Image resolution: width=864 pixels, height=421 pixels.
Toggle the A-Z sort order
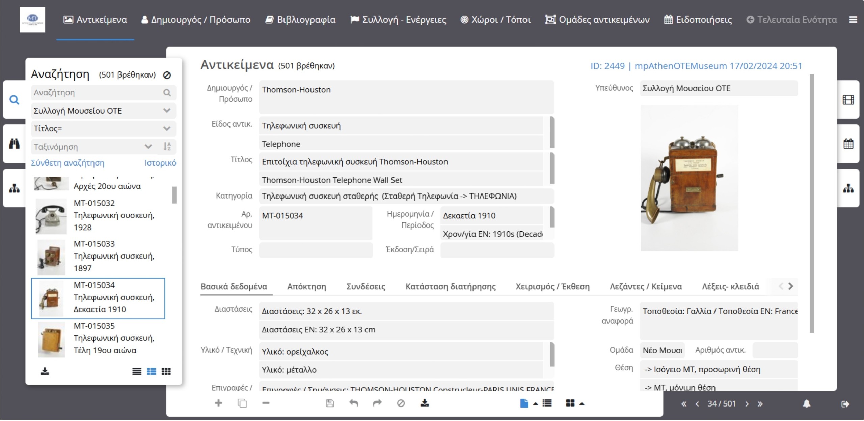tap(167, 147)
